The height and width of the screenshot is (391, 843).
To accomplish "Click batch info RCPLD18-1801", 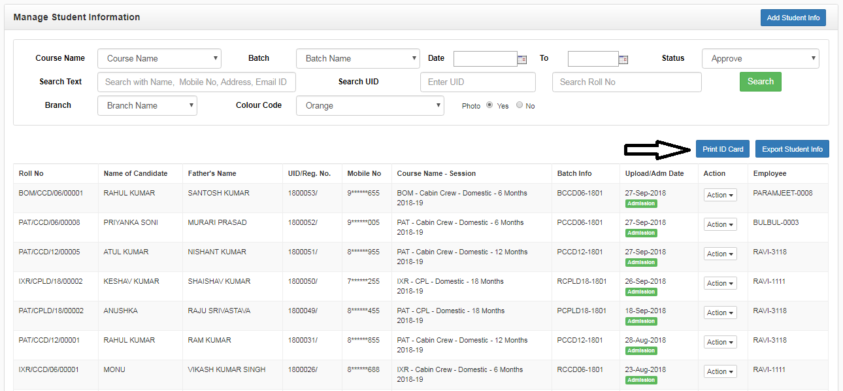I will coord(582,281).
